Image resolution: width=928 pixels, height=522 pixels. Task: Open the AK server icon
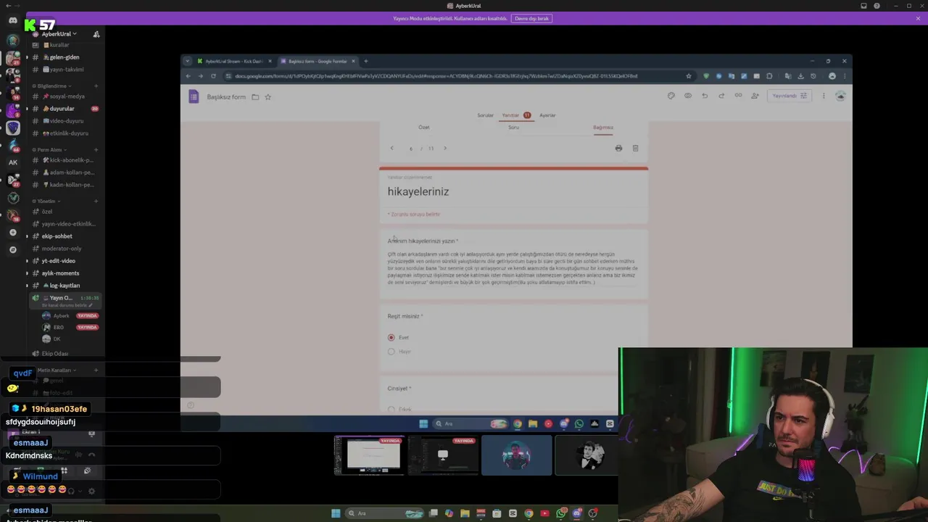pos(12,162)
